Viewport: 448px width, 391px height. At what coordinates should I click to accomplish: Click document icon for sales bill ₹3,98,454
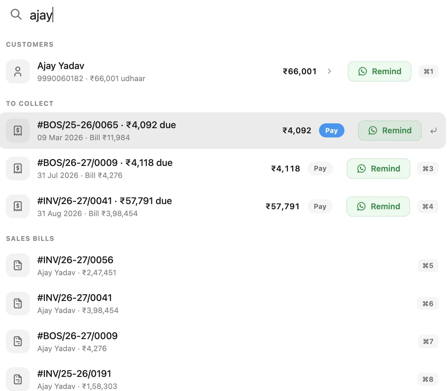[x=18, y=304]
